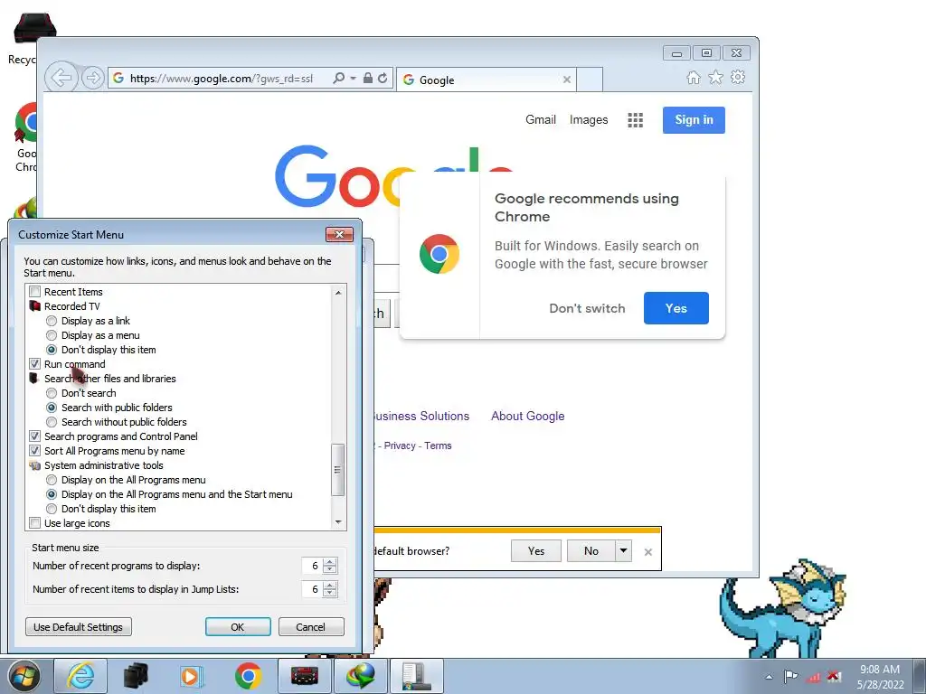Click the Internet Explorer back arrow
The width and height of the screenshot is (926, 694).
tap(61, 78)
